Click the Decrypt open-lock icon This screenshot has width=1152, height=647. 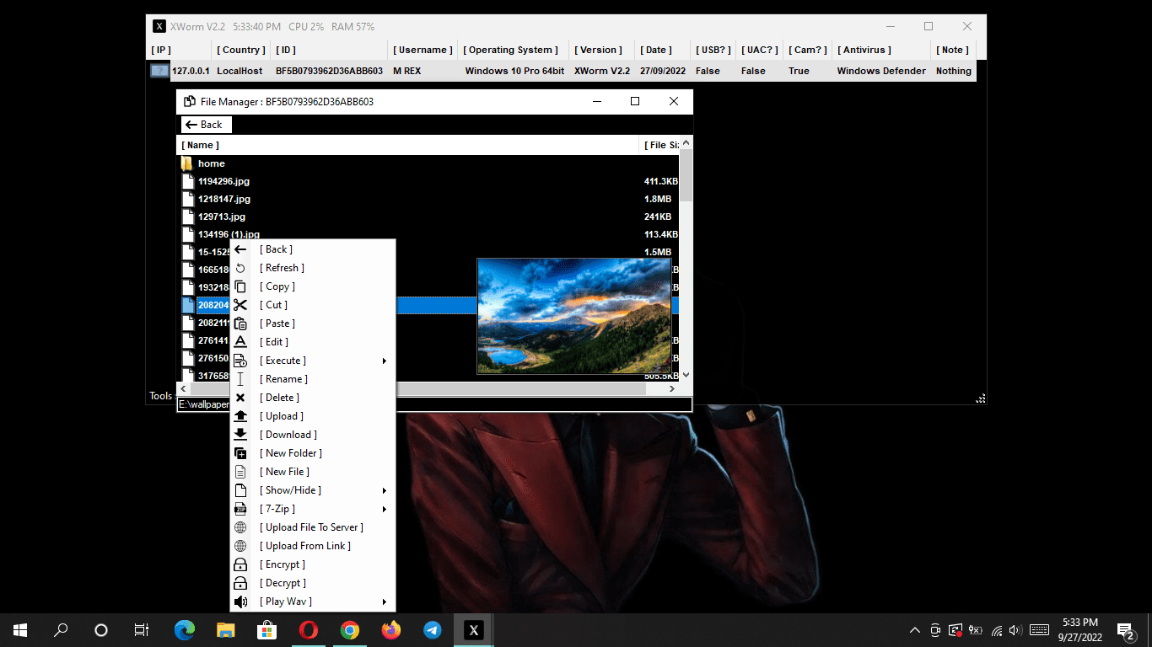pyautogui.click(x=240, y=583)
